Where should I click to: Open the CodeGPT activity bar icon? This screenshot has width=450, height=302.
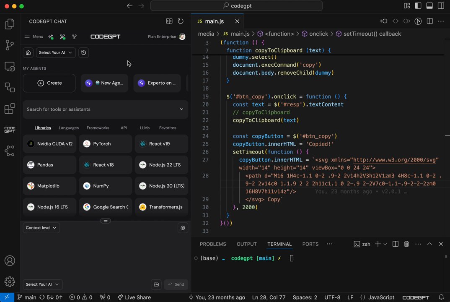point(10,130)
